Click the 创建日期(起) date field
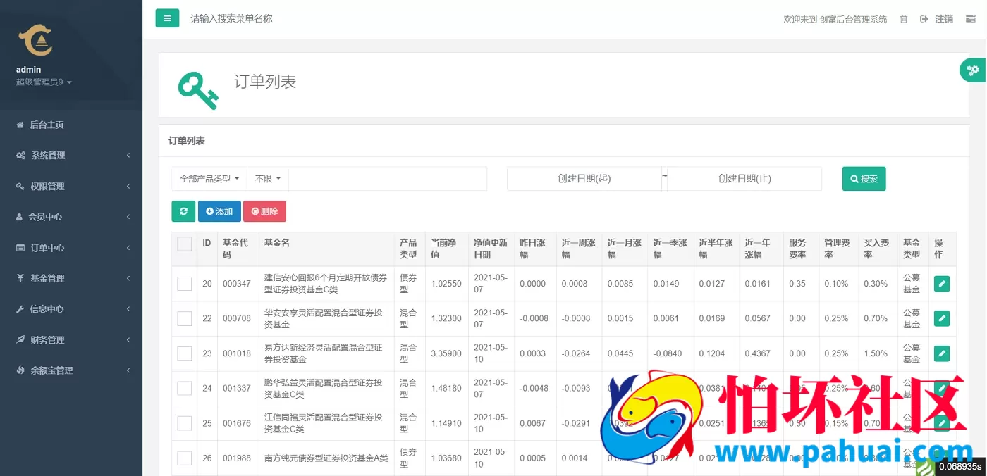Viewport: 987px width, 476px height. tap(584, 179)
